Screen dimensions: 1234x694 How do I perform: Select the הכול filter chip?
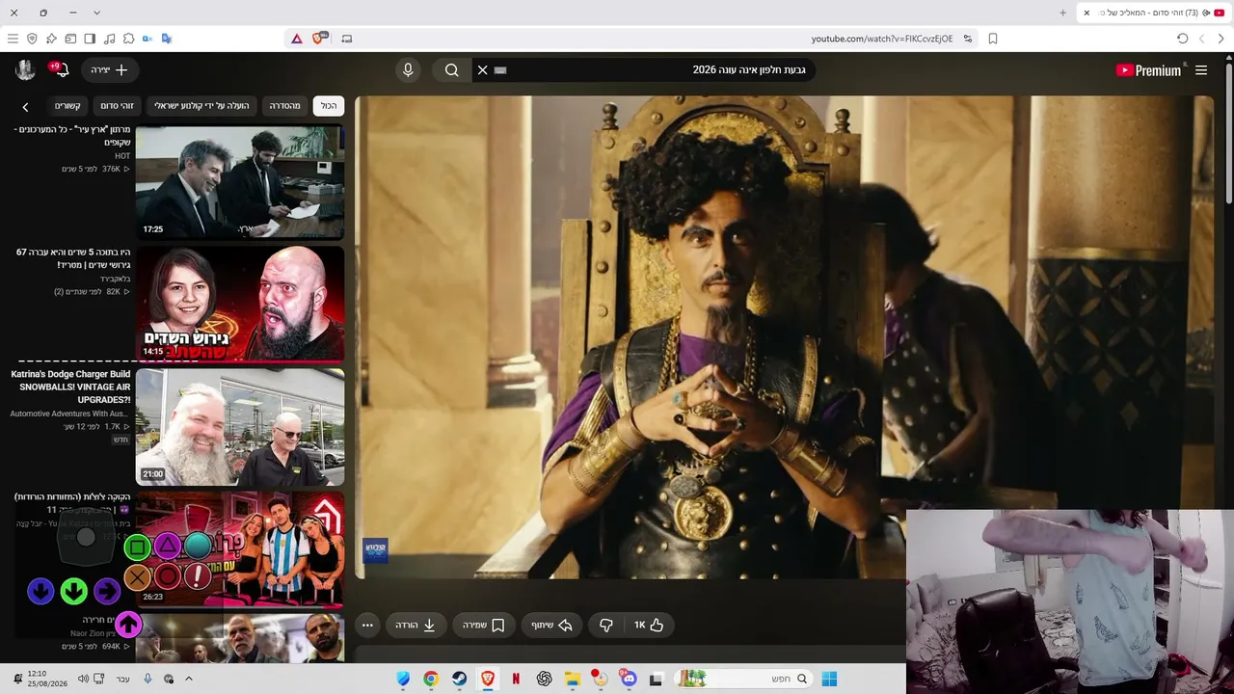coord(329,106)
